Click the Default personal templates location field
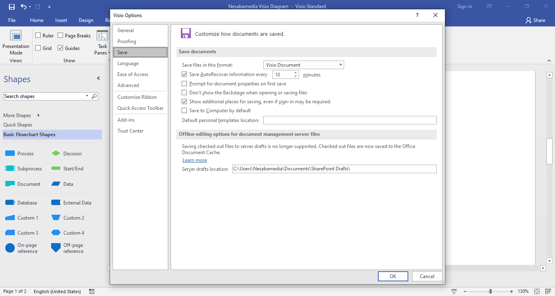Viewport: 555px width, 296px height. pyautogui.click(x=349, y=120)
